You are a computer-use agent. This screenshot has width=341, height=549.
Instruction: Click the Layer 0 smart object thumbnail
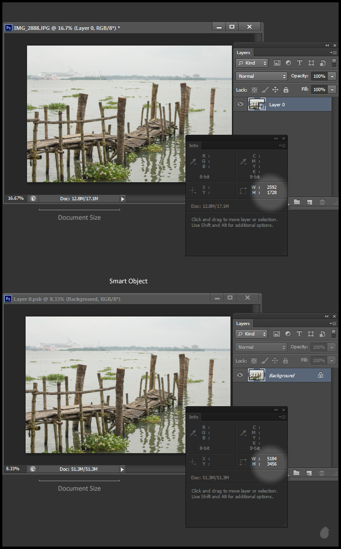[x=257, y=104]
